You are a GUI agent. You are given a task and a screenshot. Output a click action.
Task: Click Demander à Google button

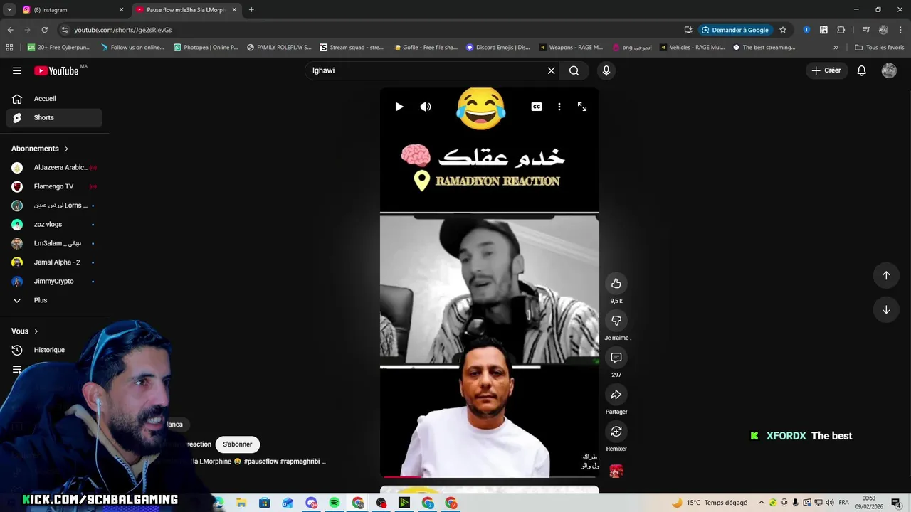(x=735, y=30)
